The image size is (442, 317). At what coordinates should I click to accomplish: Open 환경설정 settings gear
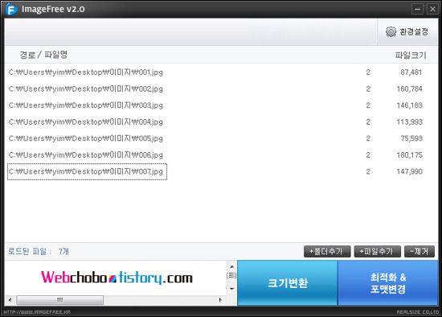407,31
